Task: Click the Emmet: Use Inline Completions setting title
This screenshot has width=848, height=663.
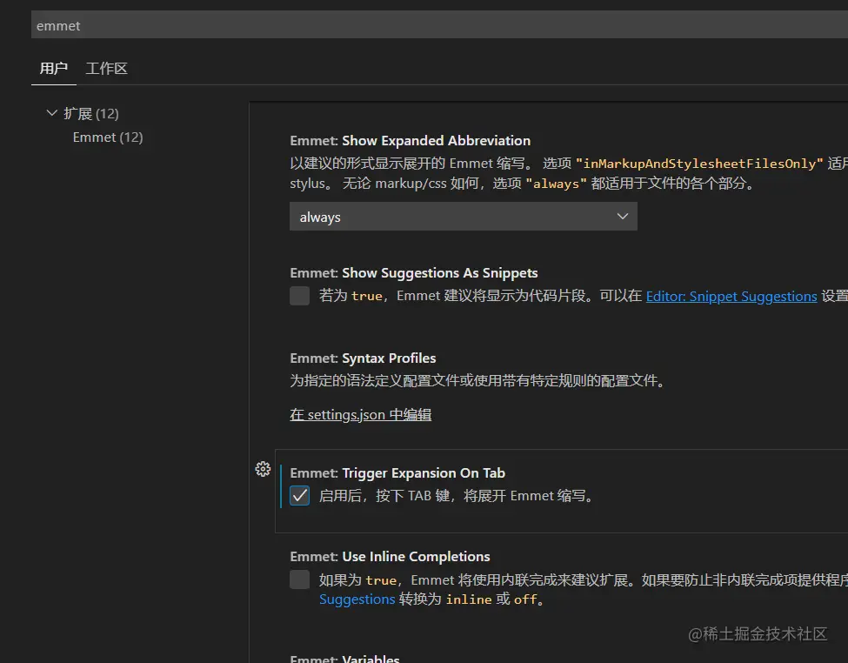Action: [390, 557]
